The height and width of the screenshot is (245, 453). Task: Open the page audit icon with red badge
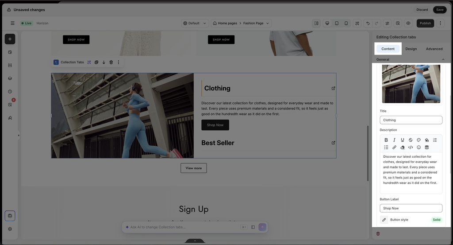coord(11,104)
